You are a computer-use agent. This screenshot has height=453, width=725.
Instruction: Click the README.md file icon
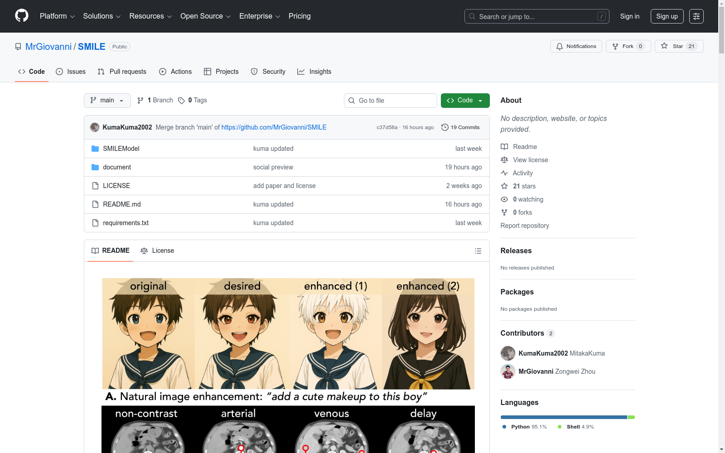(95, 204)
